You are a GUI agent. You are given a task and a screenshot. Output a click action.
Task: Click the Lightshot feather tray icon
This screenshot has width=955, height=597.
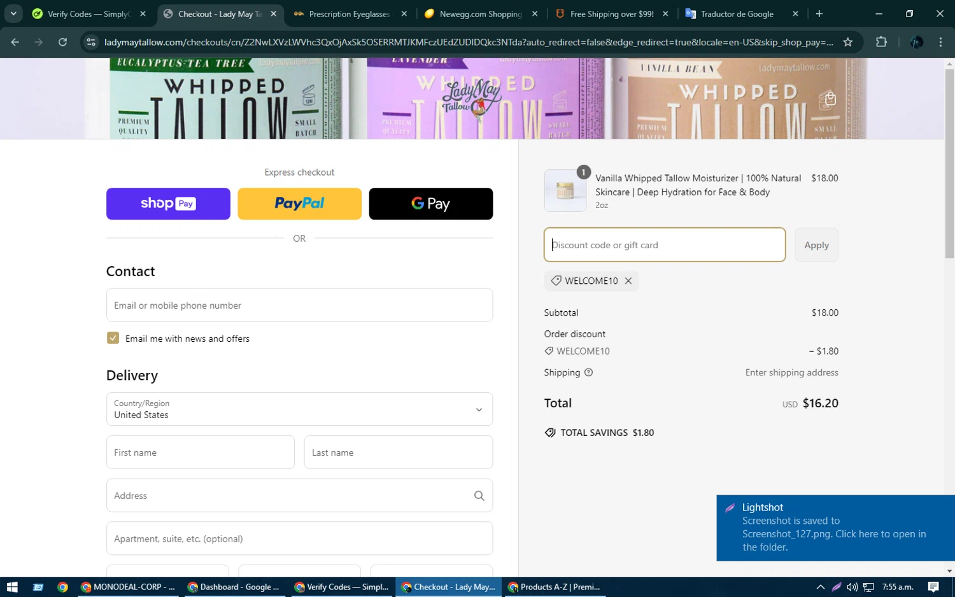coord(836,587)
